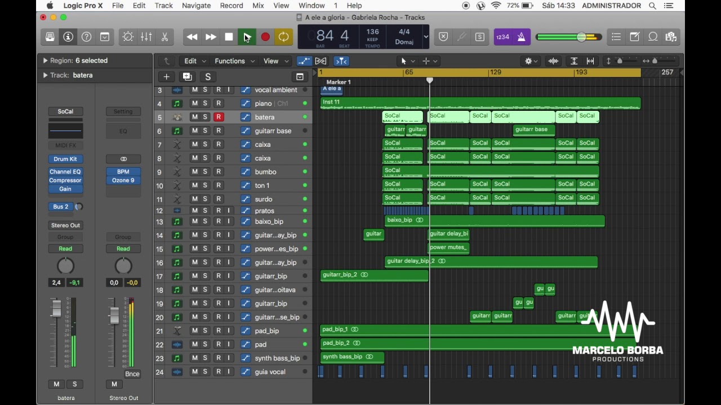Image resolution: width=721 pixels, height=405 pixels.
Task: Open the Ozone 9 plugin slot
Action: 123,181
